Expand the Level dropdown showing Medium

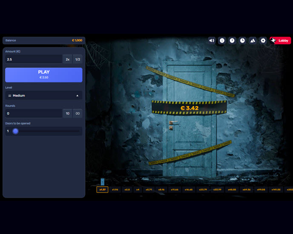tap(43, 96)
